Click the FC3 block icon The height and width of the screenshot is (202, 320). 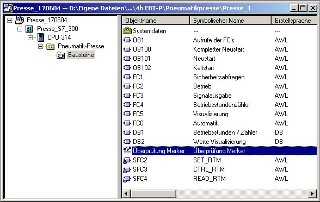coord(127,96)
